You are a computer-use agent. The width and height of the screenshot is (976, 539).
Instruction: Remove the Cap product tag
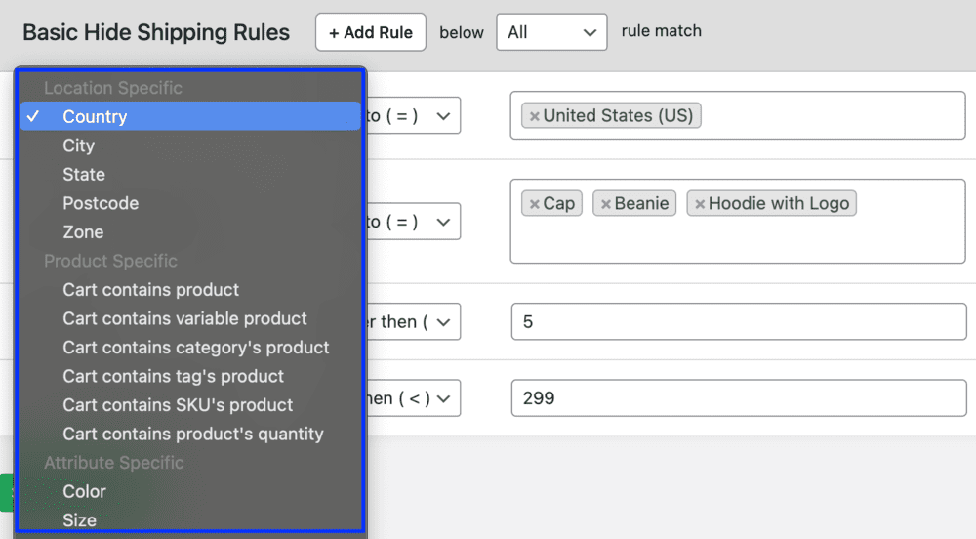[x=534, y=204]
